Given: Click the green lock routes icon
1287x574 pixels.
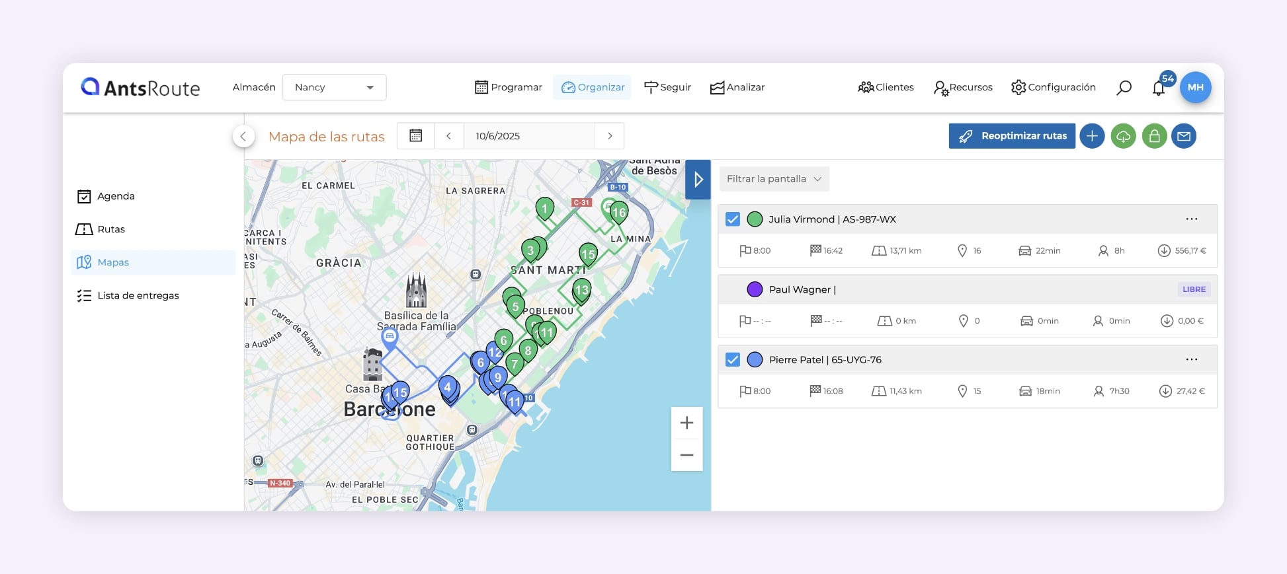Looking at the screenshot, I should pyautogui.click(x=1154, y=136).
